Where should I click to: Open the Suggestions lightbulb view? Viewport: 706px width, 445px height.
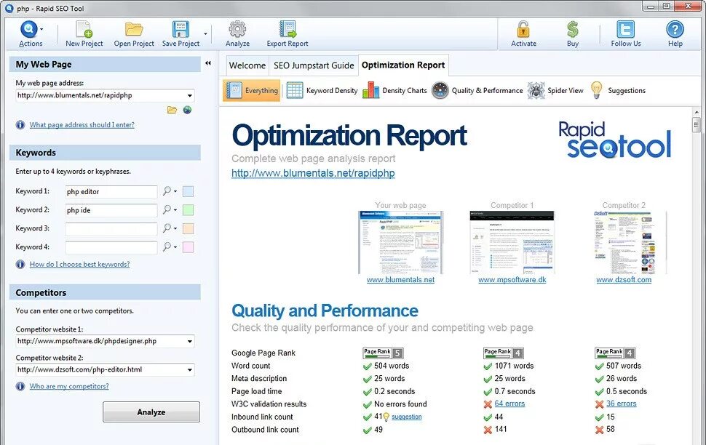coord(618,90)
